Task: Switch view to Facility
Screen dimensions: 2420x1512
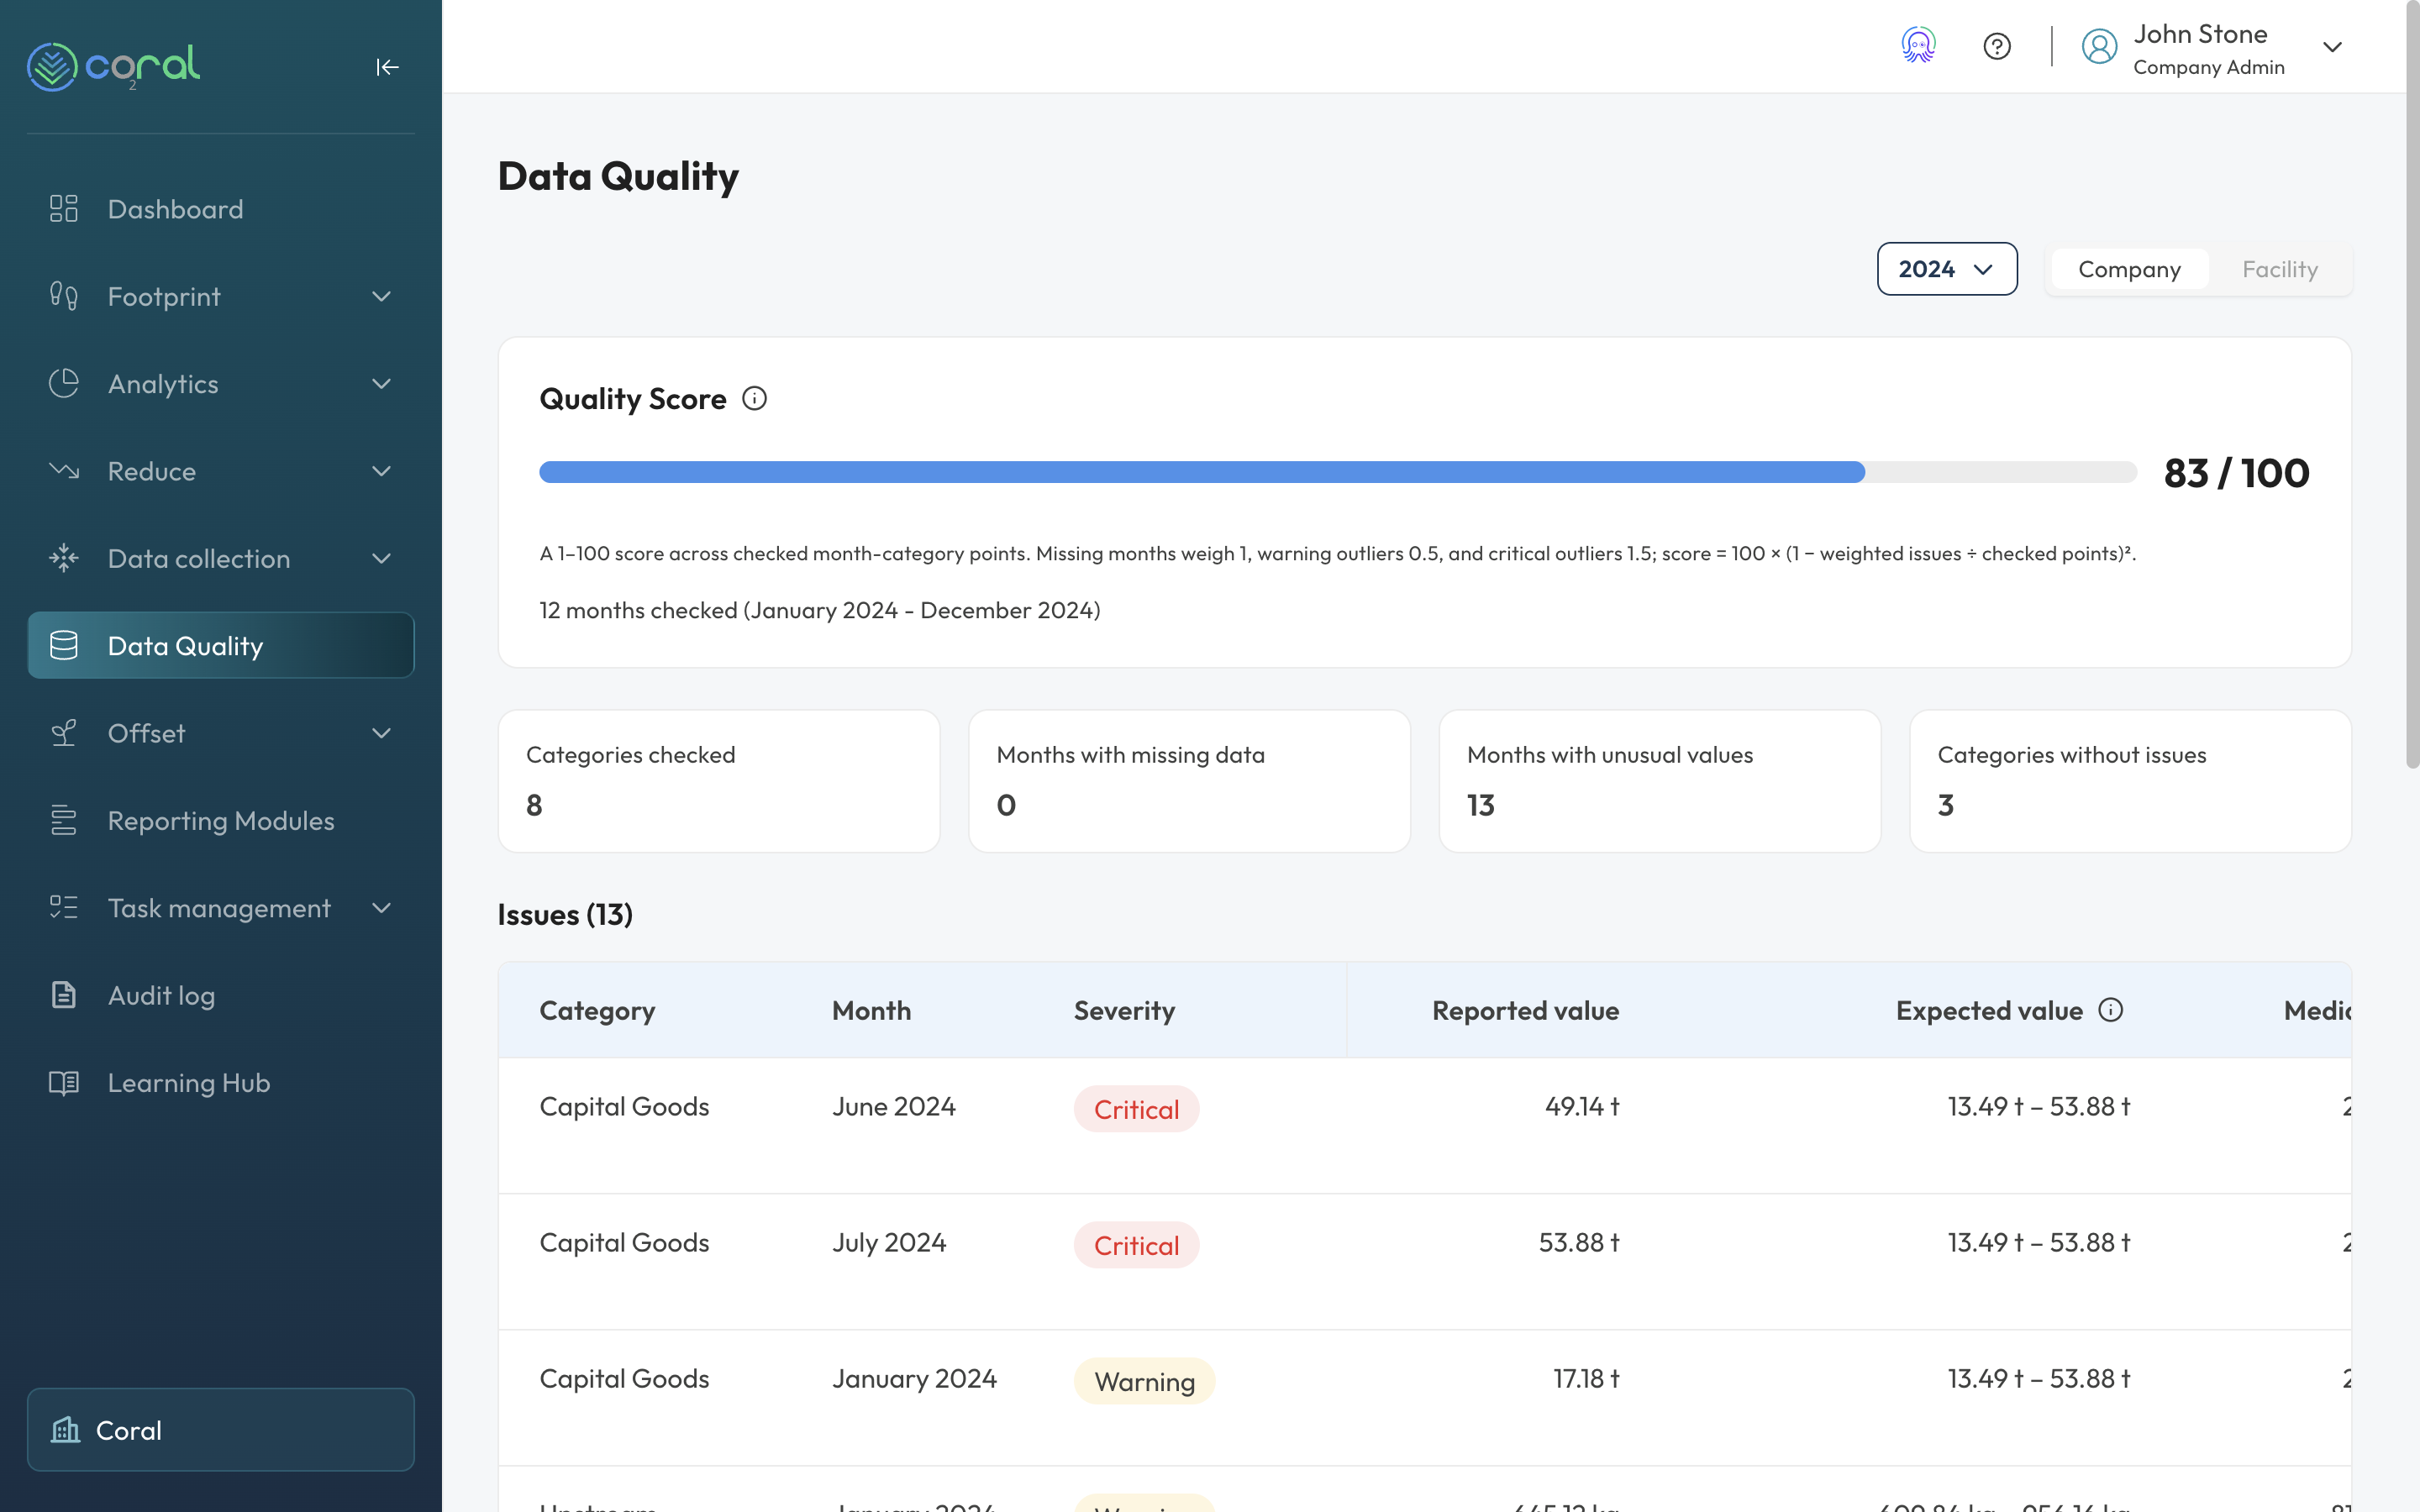Action: 2280,269
